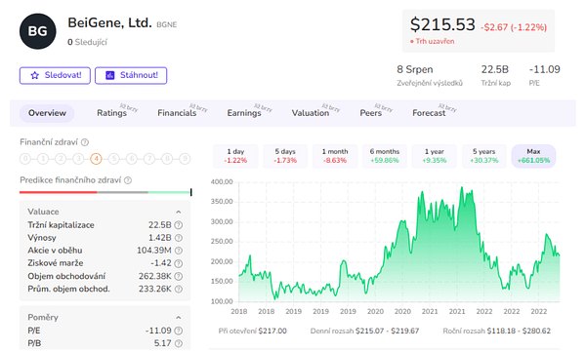The height and width of the screenshot is (351, 586).
Task: Show info for Akcie v oběhu
Action: click(179, 251)
